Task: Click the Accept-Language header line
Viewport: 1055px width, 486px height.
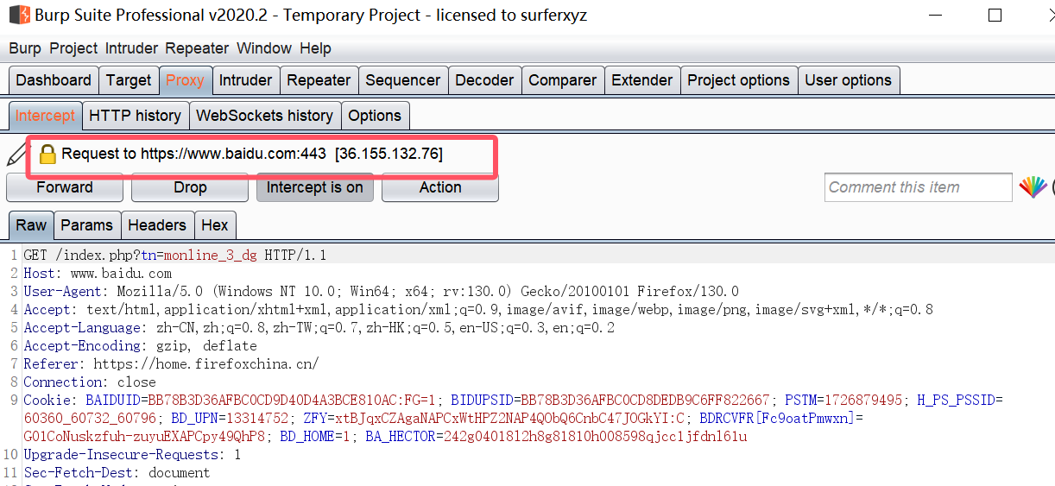Action: pyautogui.click(x=319, y=328)
